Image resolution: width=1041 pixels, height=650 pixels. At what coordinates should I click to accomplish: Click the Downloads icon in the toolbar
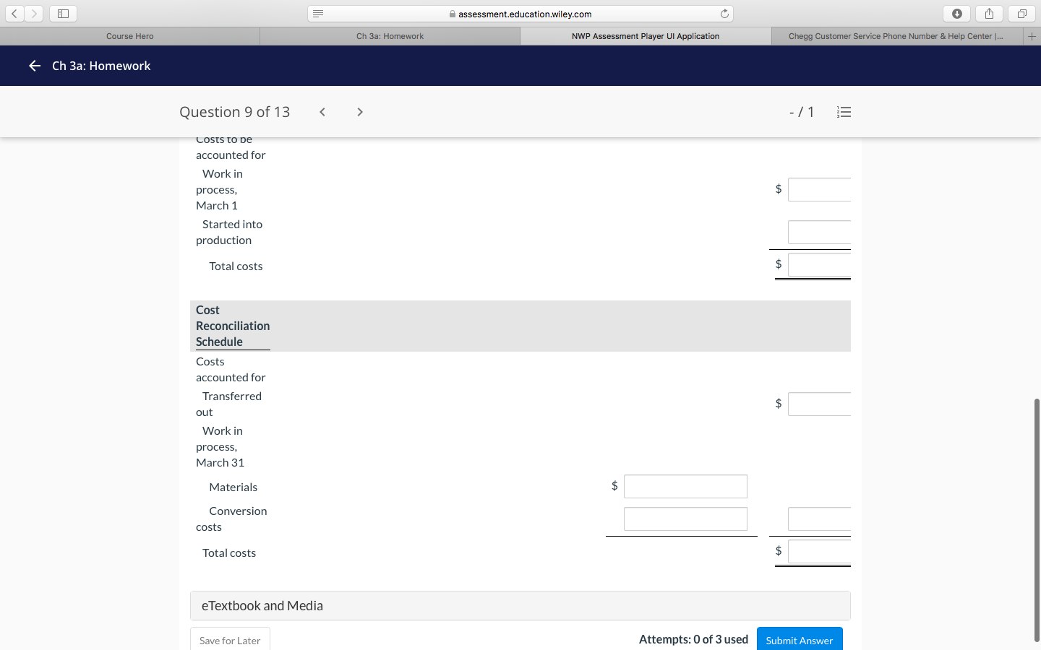[956, 13]
